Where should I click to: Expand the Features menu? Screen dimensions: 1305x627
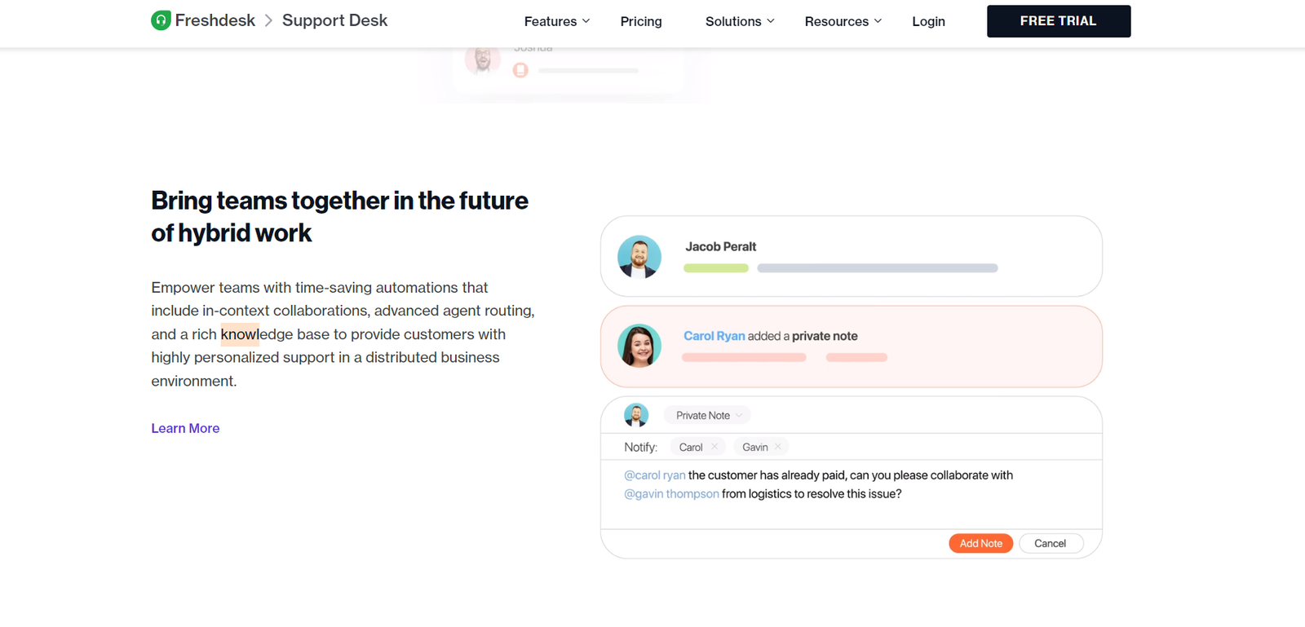557,21
